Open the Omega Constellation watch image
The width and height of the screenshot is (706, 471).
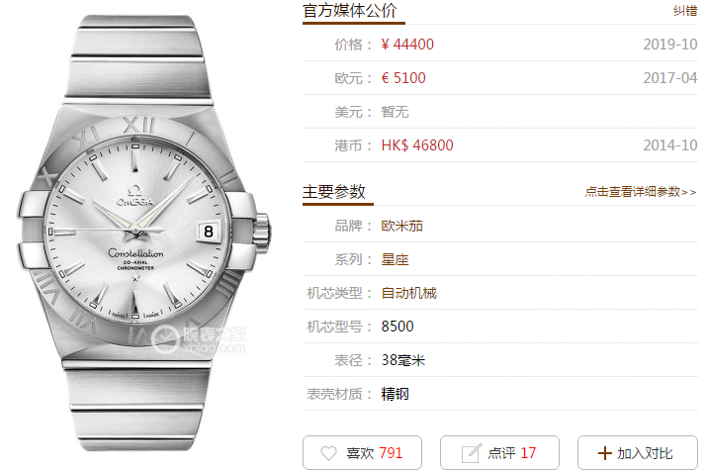pos(143,233)
